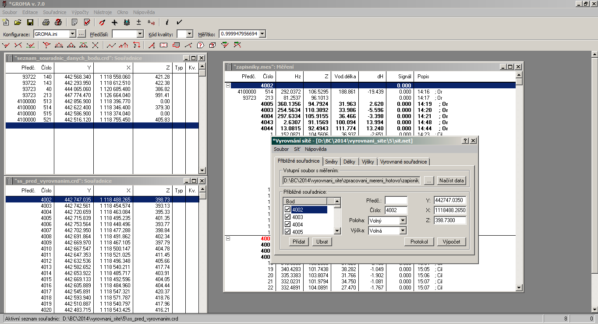Viewport: 598px width, 324px height.
Task: Select point 521 row in seznam_souradnic_danych_bodu list
Action: [x=102, y=119]
